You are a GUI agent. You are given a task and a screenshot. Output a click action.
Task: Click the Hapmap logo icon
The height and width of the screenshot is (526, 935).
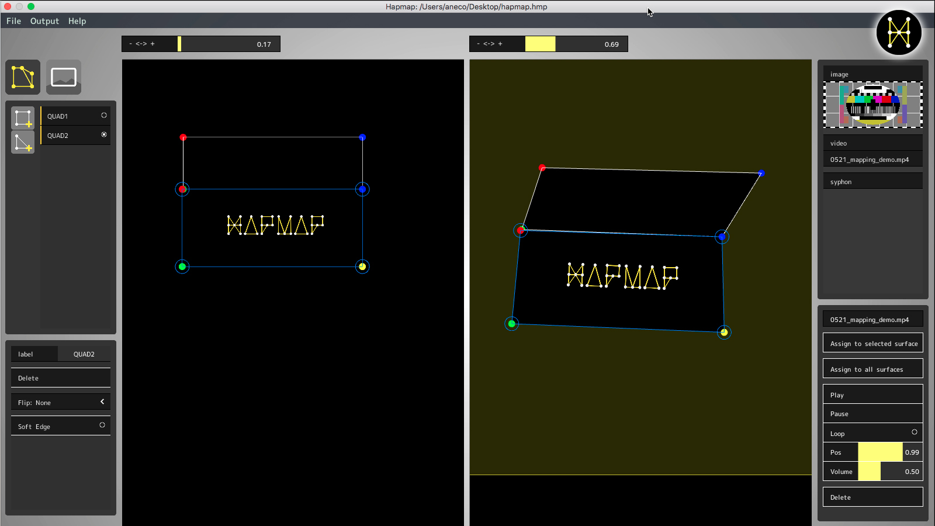point(899,33)
